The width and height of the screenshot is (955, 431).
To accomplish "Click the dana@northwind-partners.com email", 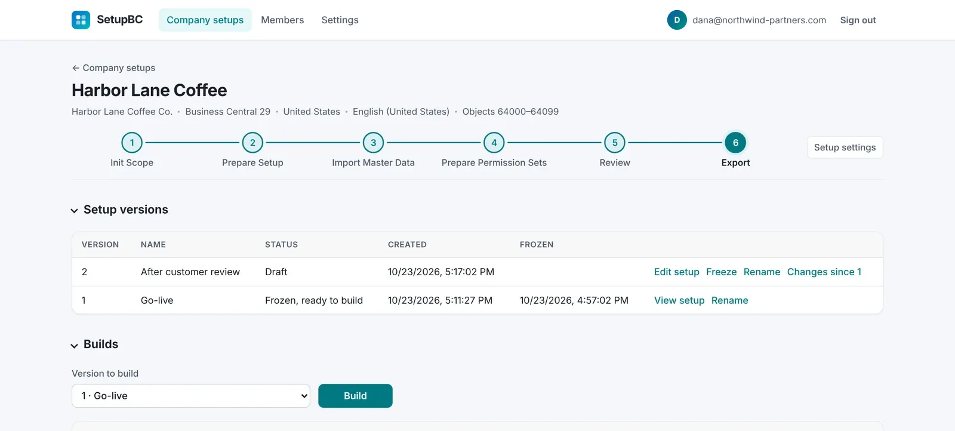I will click(759, 20).
